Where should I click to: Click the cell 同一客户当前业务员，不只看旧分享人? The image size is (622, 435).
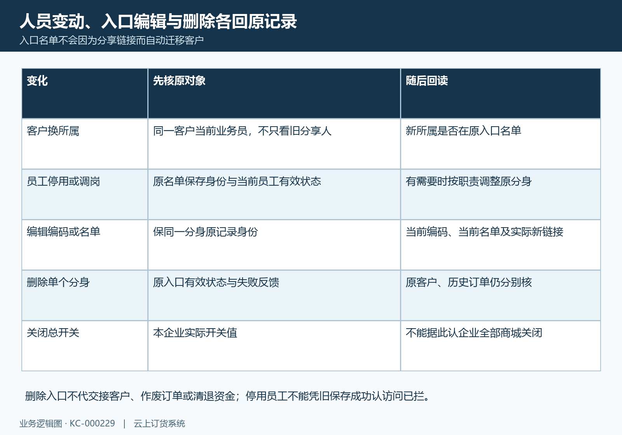[274, 144]
